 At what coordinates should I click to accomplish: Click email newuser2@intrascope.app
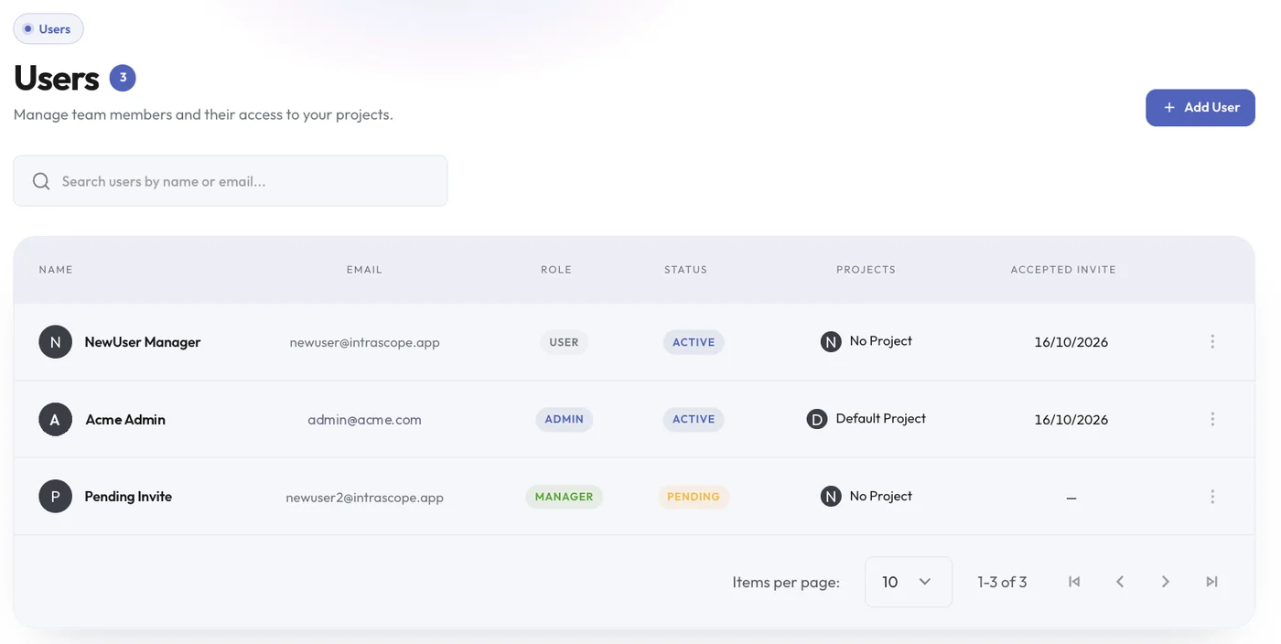pos(365,498)
